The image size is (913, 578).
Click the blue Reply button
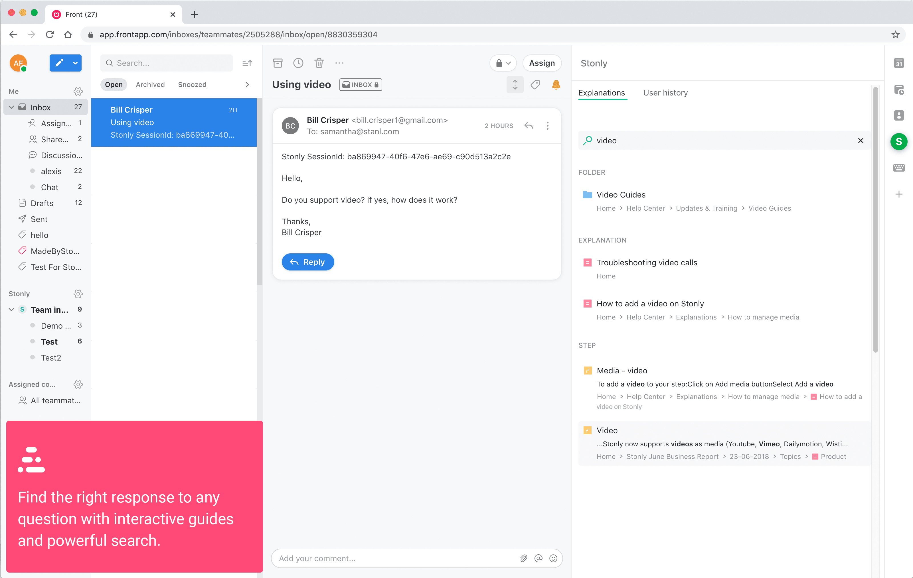point(307,262)
